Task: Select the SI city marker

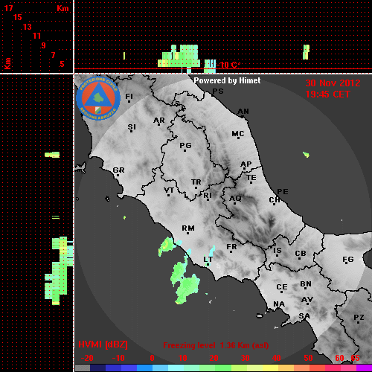Action: pos(132,128)
